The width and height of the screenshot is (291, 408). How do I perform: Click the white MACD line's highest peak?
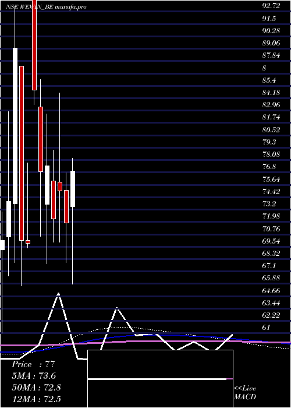click(x=58, y=294)
